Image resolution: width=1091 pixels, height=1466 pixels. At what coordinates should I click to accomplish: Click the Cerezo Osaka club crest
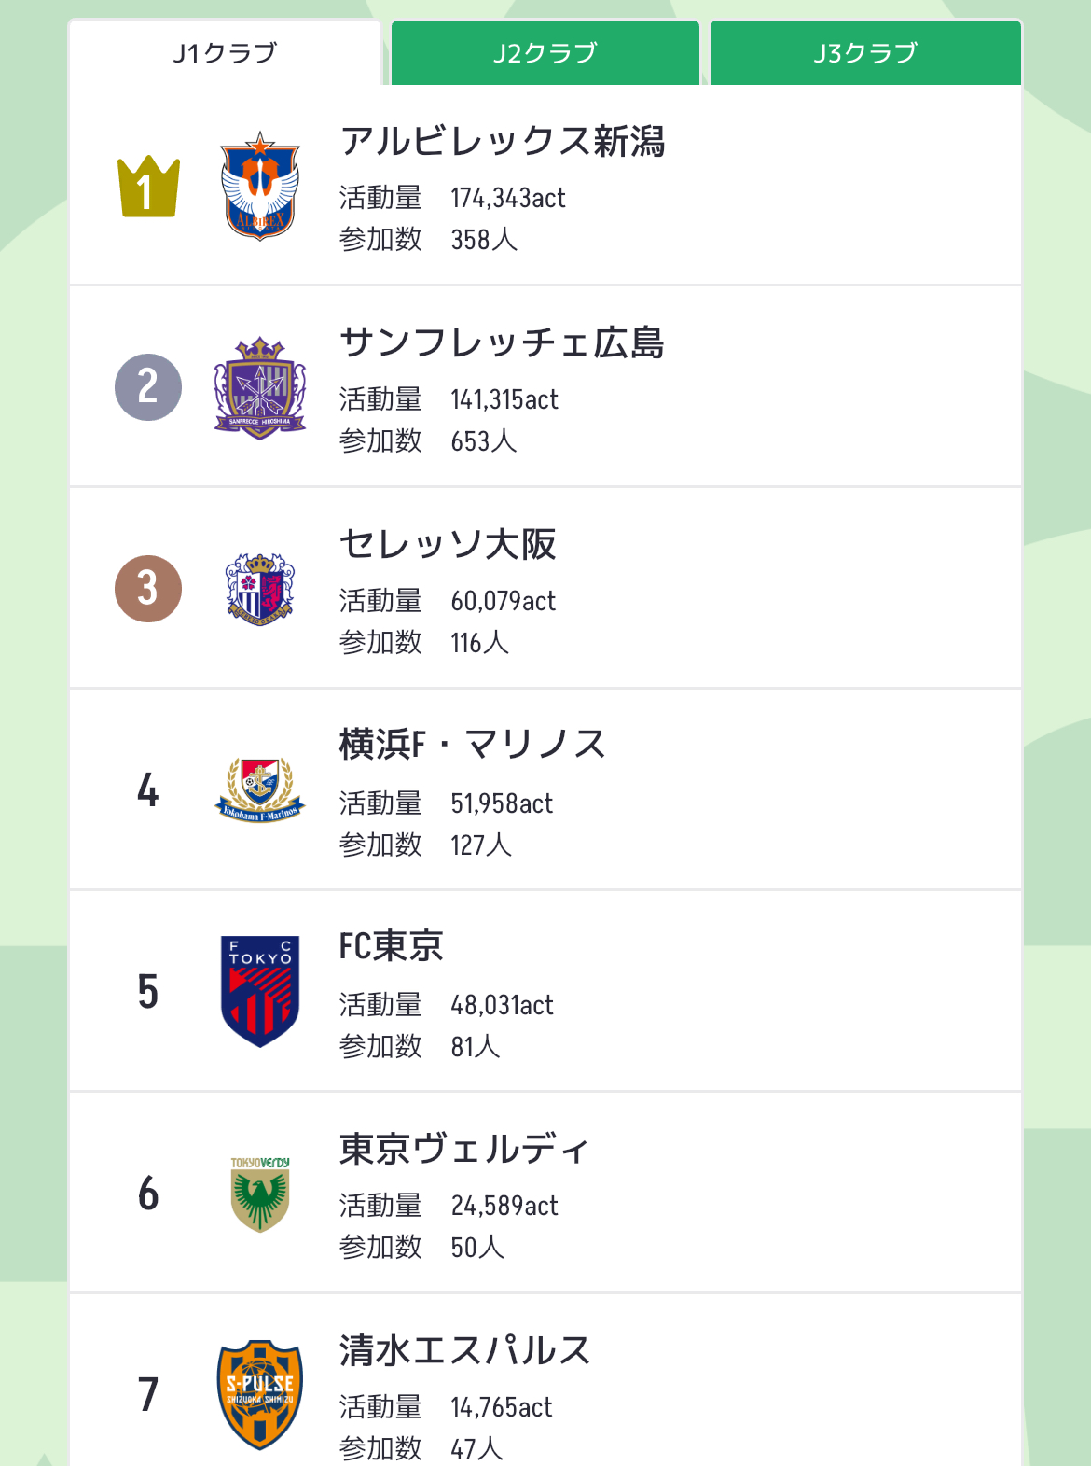(260, 589)
